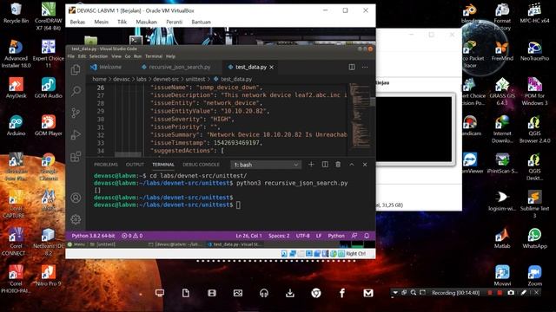Open the Extensions icon in sidebar

click(x=76, y=156)
